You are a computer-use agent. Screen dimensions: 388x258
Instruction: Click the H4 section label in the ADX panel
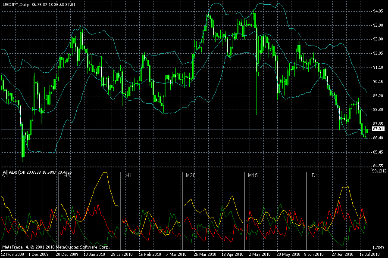point(66,175)
